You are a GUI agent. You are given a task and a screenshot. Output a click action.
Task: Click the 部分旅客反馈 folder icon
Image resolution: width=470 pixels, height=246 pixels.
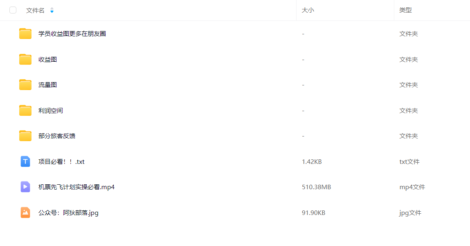[25, 136]
